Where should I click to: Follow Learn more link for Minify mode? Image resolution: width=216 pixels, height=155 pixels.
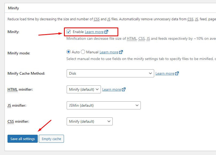click(x=109, y=52)
